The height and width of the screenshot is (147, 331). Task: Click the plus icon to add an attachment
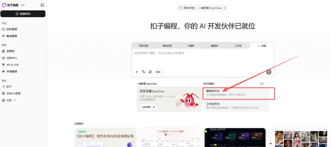[137, 72]
